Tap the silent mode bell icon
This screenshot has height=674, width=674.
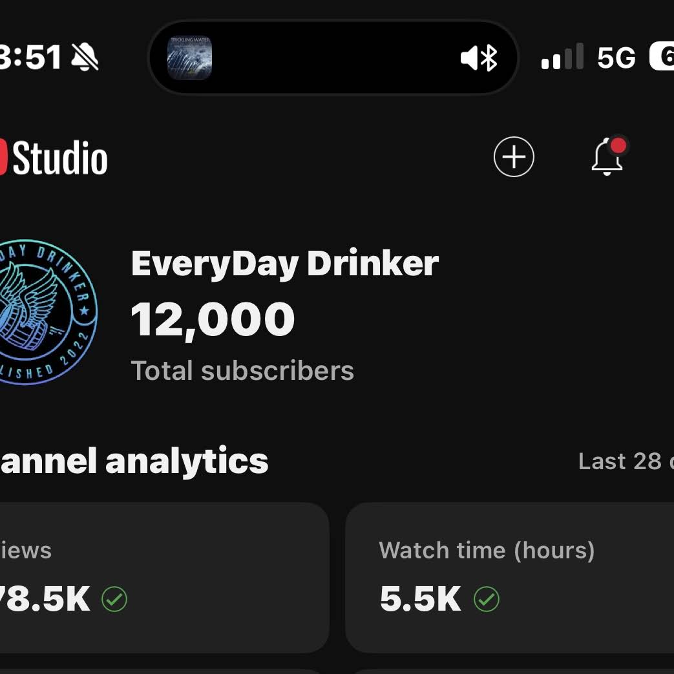(84, 58)
